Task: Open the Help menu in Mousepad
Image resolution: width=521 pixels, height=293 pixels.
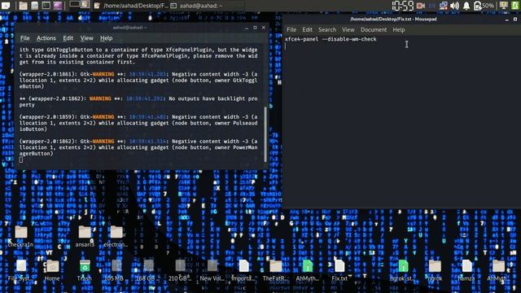Action: pos(399,30)
